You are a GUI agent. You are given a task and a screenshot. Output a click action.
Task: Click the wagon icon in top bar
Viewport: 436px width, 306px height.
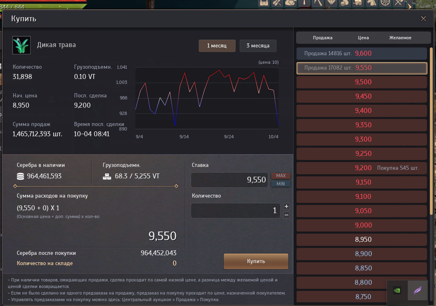tap(358, 3)
